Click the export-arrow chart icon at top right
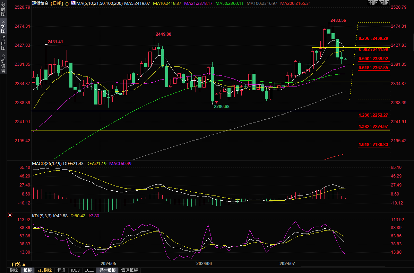The height and width of the screenshot is (273, 414). point(387,3)
